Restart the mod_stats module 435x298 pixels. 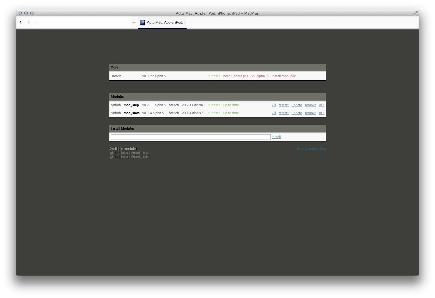pyautogui.click(x=283, y=113)
